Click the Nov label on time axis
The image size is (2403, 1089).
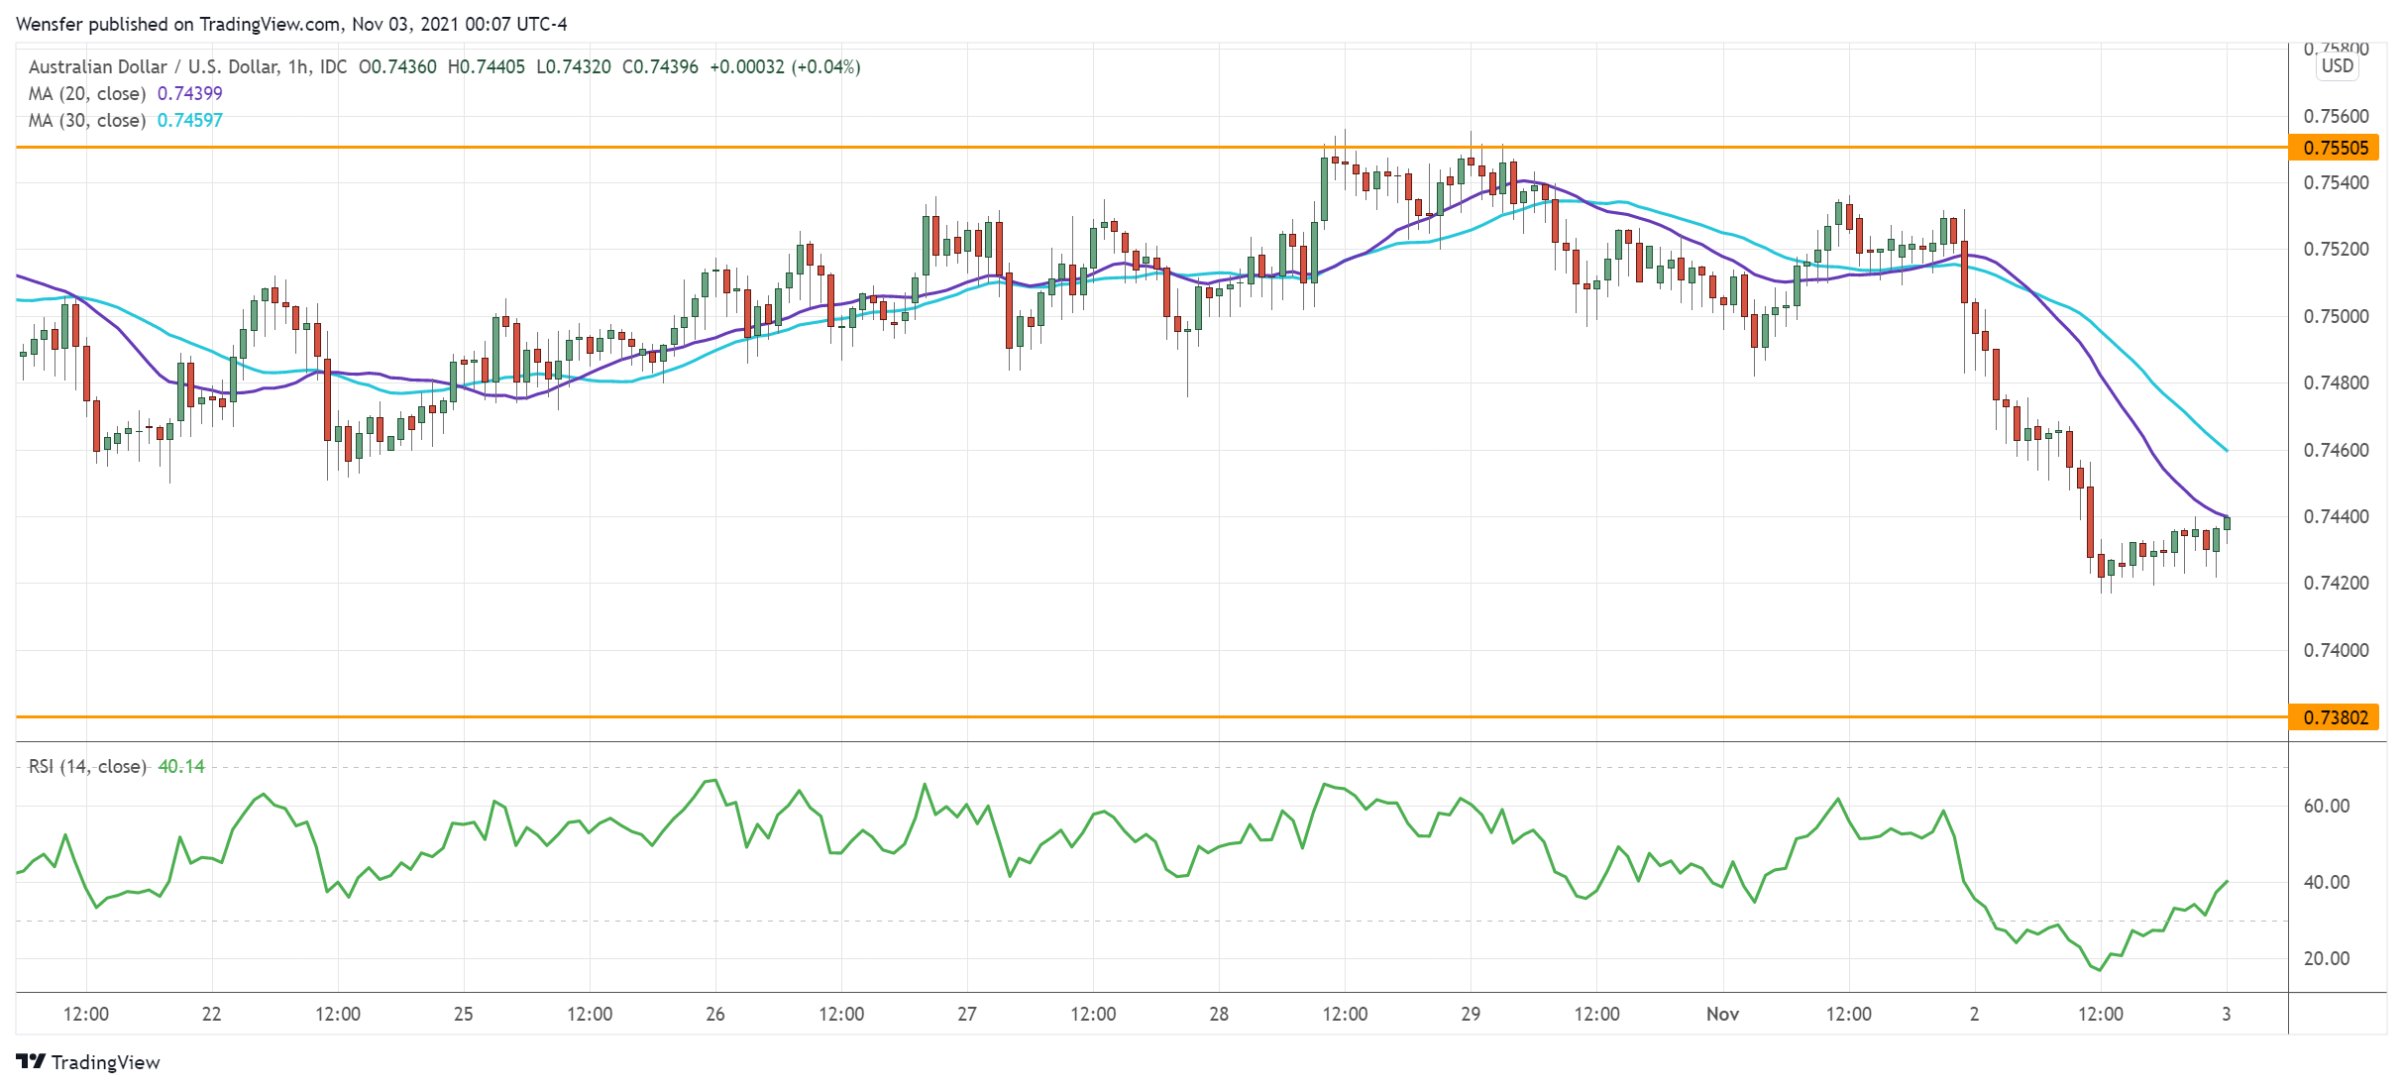[x=1722, y=1014]
